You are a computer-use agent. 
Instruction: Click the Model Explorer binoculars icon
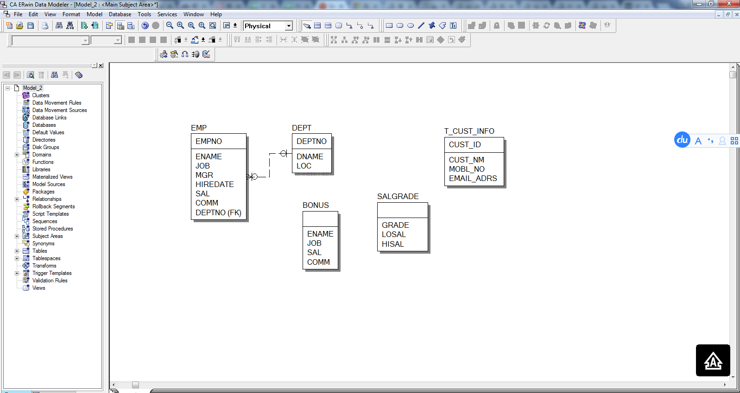click(54, 75)
